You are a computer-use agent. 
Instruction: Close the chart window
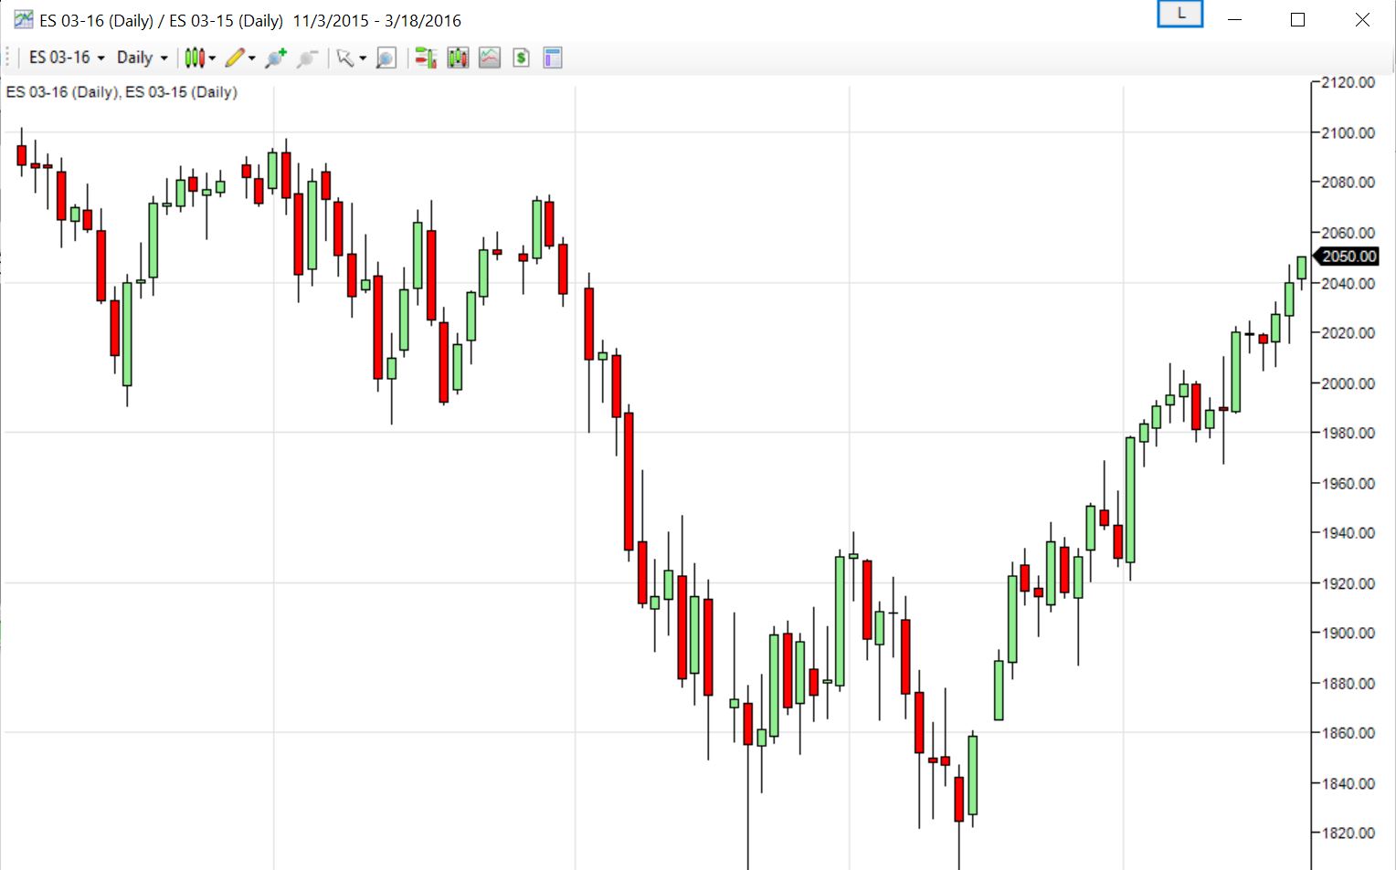[x=1362, y=20]
